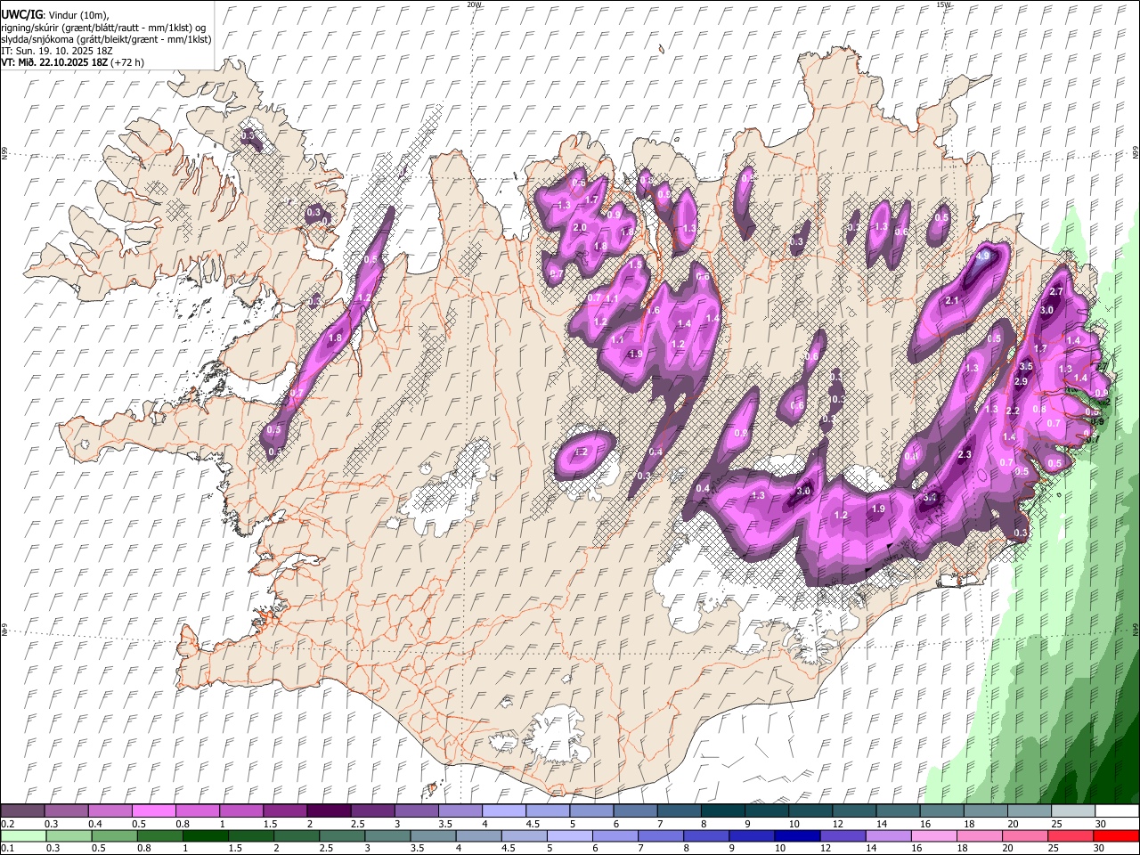Click the dark mauve 0.2 snow legend swatch
The image size is (1140, 855).
22,810
